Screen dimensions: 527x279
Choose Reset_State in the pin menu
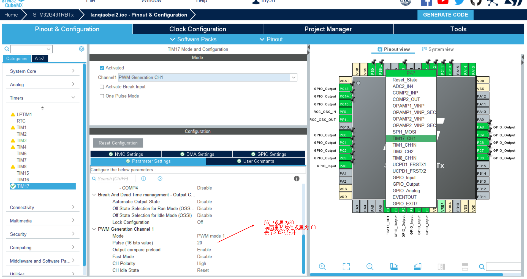click(x=411, y=80)
